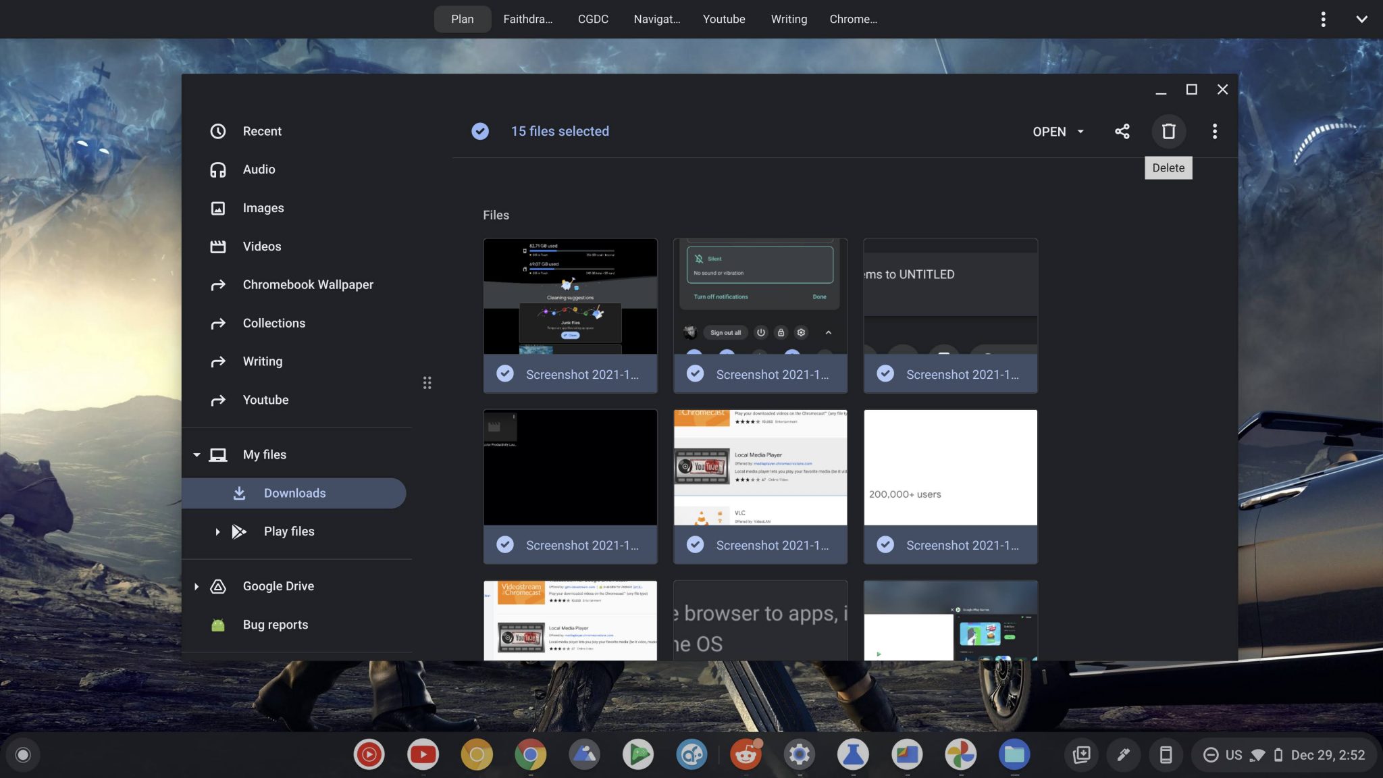The height and width of the screenshot is (778, 1383).
Task: Switch to the Youtube tab at the top
Action: 723,19
